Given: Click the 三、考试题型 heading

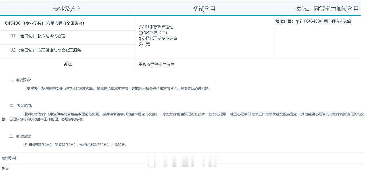Looking at the screenshot, I should click(20, 136).
